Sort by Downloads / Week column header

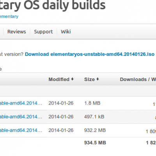click(138, 79)
